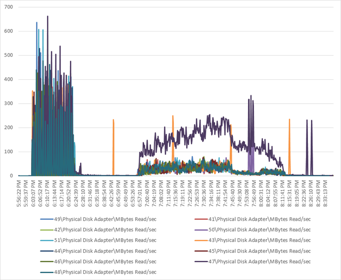Click the y-axis label 200
341x280 pixels.
[x=8, y=128]
